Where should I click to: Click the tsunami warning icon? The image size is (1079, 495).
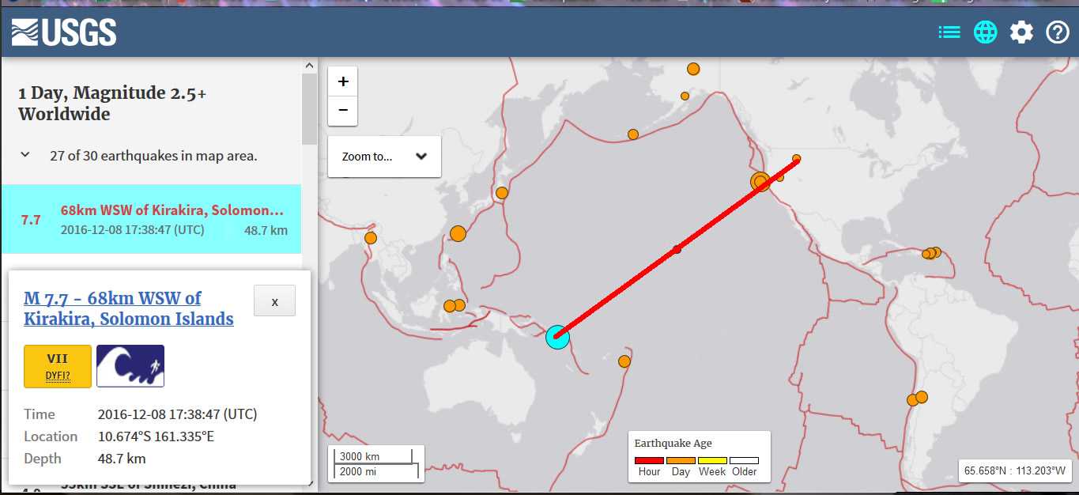tap(130, 366)
